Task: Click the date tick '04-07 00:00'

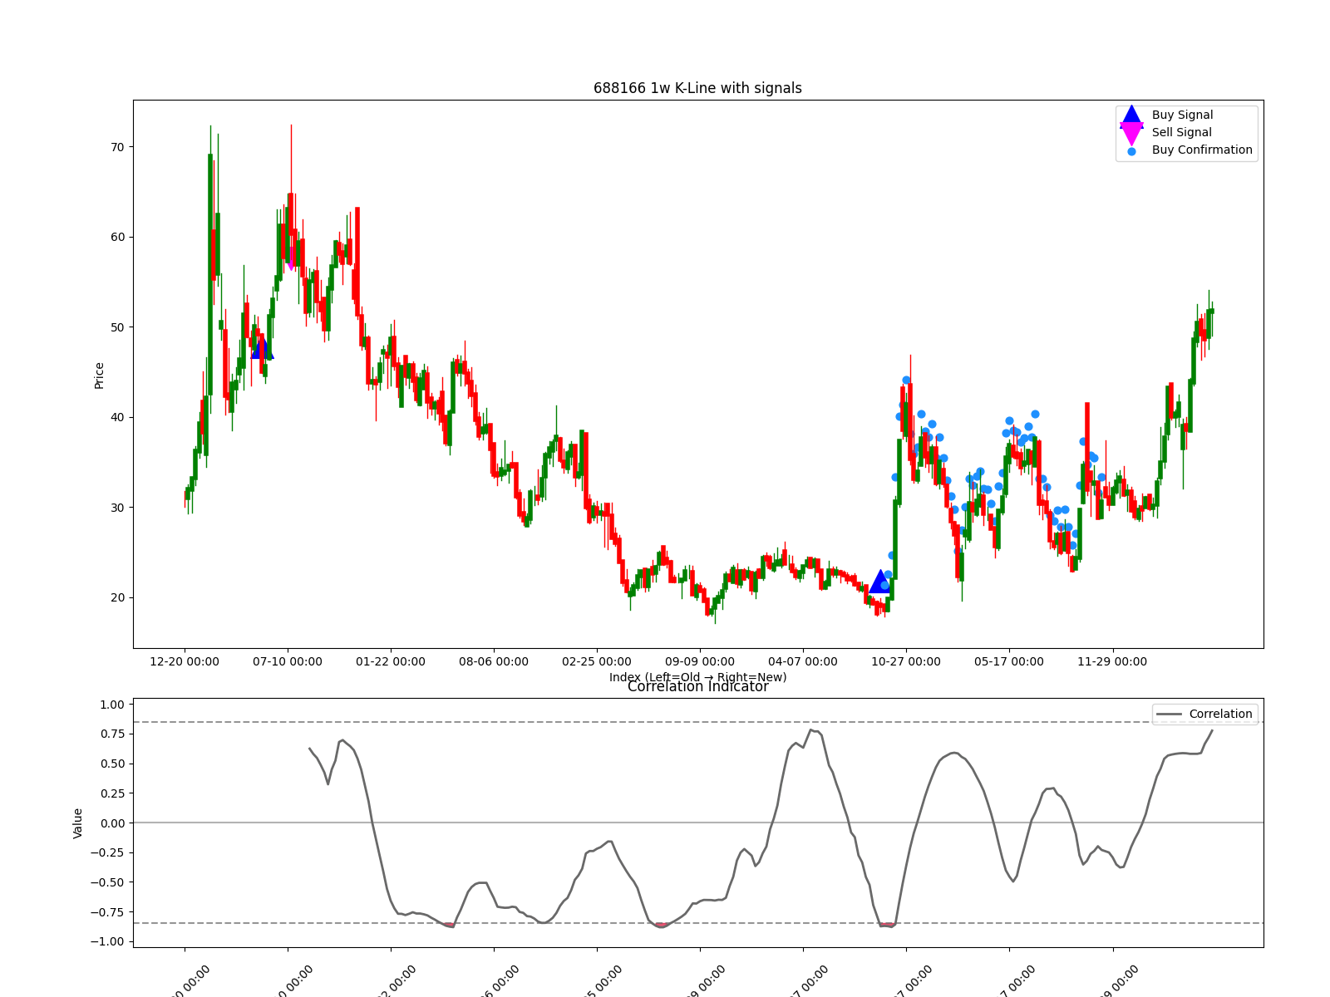Action: point(803,662)
